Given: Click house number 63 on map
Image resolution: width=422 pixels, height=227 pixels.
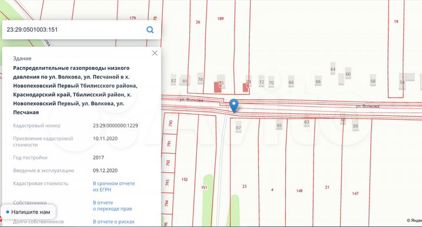Looking at the screenshot, I should tap(307, 122).
